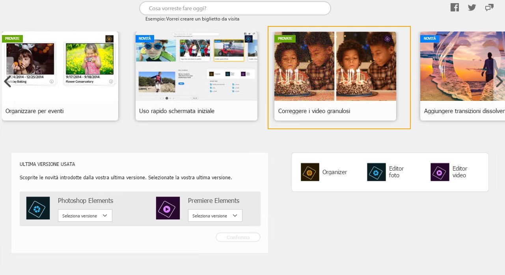Expand Photoshop Elements Seleziona versione dropdown
Screen dimensions: 505x275
(85, 216)
